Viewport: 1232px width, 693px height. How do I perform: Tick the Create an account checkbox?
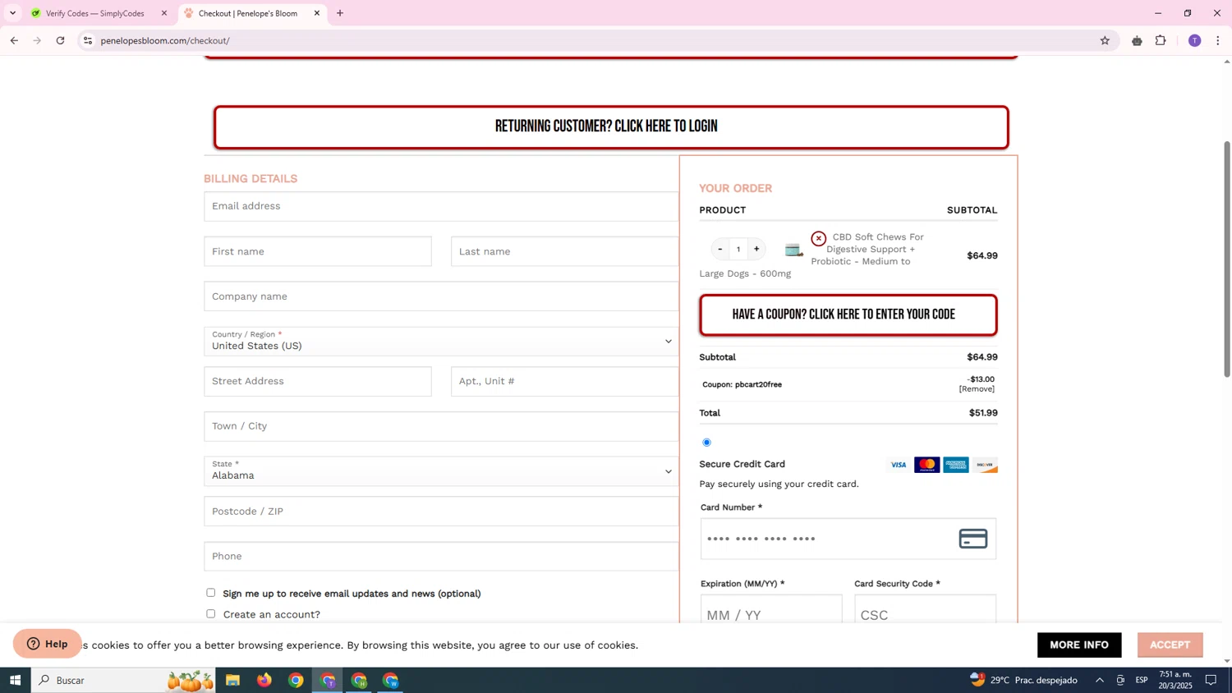point(211,613)
